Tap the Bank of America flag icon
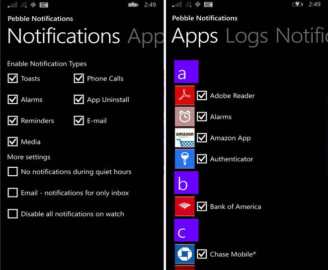The width and height of the screenshot is (328, 270). click(x=185, y=206)
